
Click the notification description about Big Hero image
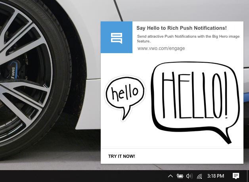pos(188,39)
